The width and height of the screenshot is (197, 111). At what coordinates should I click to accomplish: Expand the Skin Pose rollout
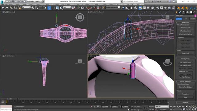185,103
